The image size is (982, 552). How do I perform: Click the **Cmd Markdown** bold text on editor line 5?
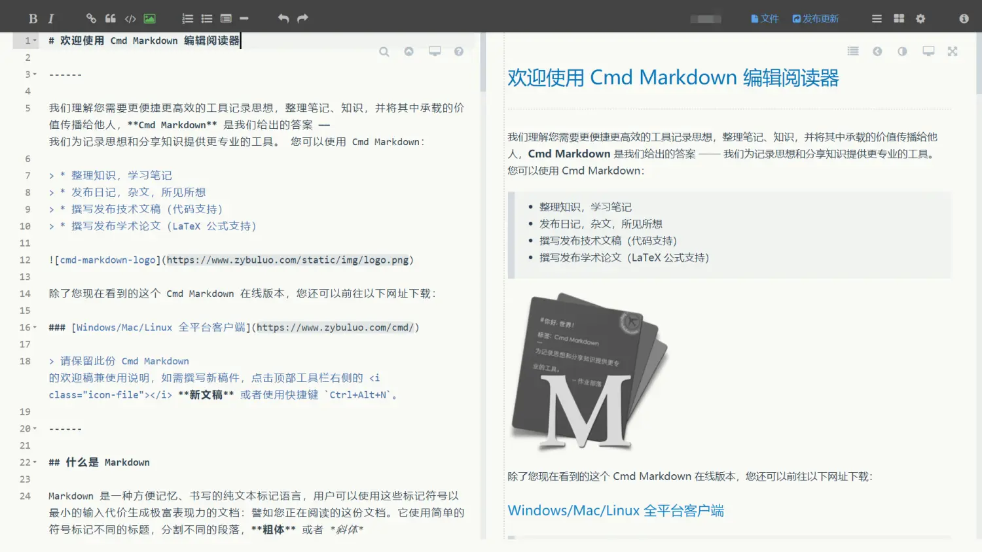click(x=172, y=125)
